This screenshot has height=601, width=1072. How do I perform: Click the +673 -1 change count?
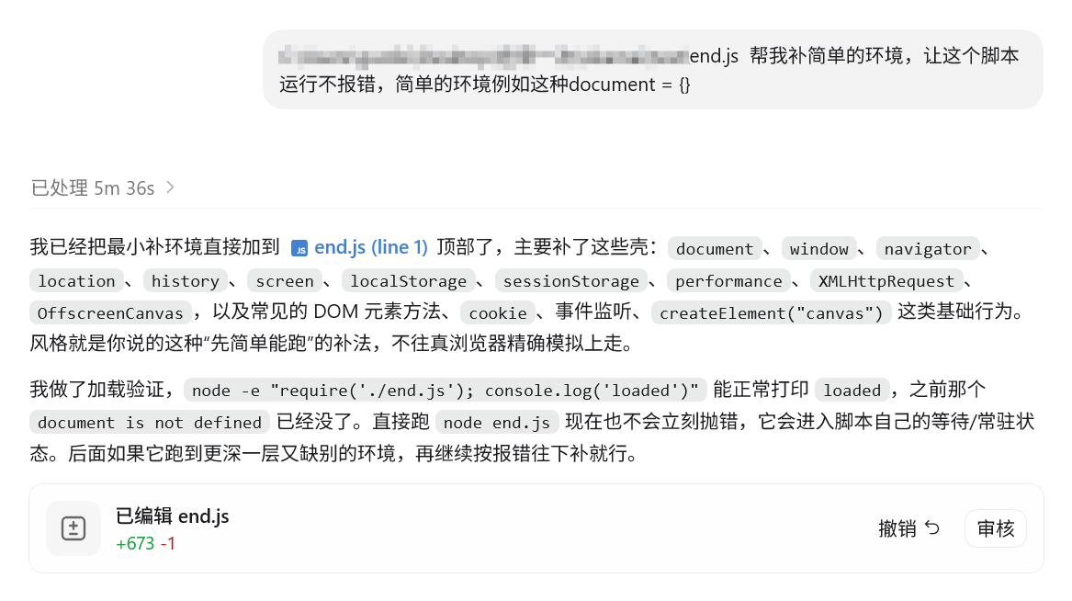click(x=146, y=544)
